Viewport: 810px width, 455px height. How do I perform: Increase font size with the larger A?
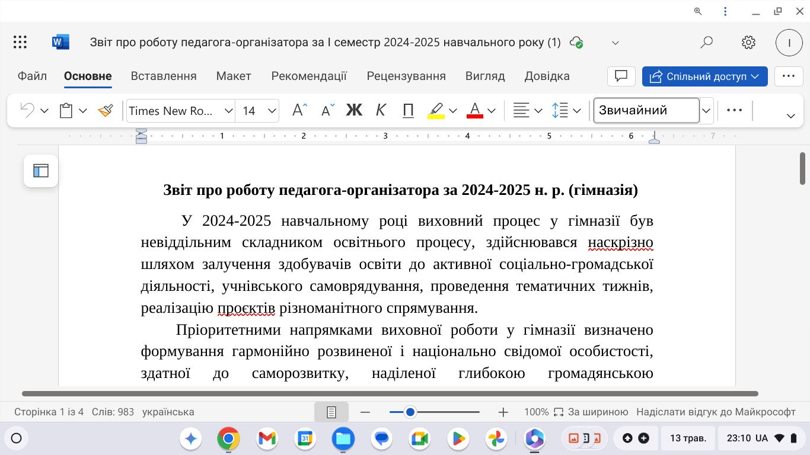(300, 110)
